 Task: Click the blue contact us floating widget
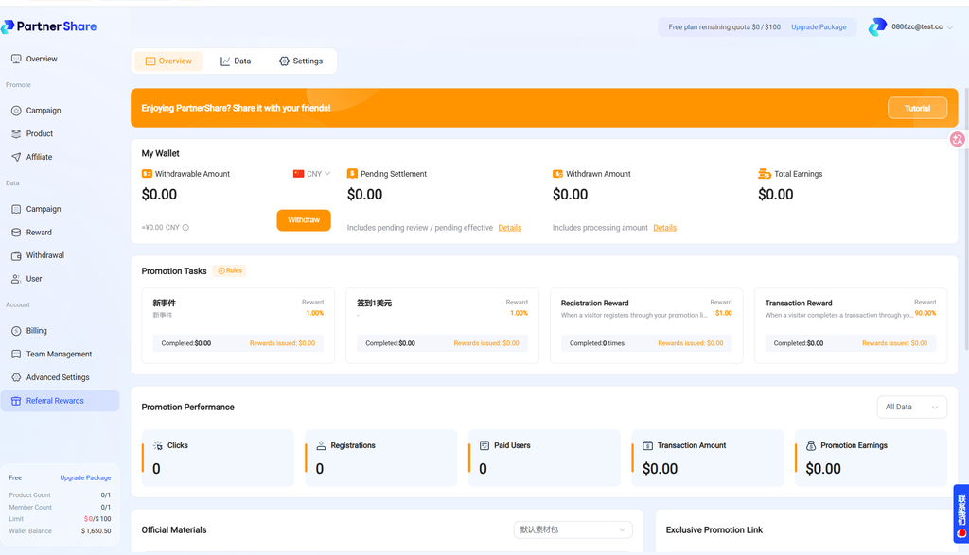(x=961, y=513)
